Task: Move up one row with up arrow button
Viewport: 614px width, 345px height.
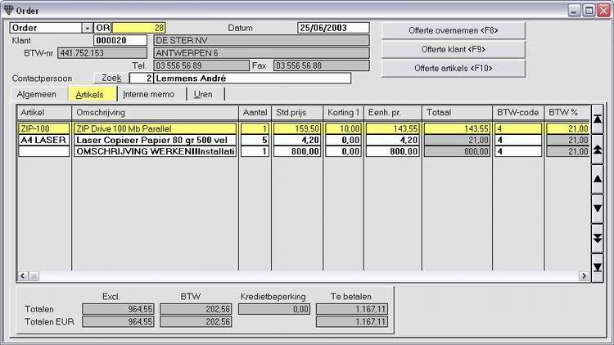Action: 597,179
